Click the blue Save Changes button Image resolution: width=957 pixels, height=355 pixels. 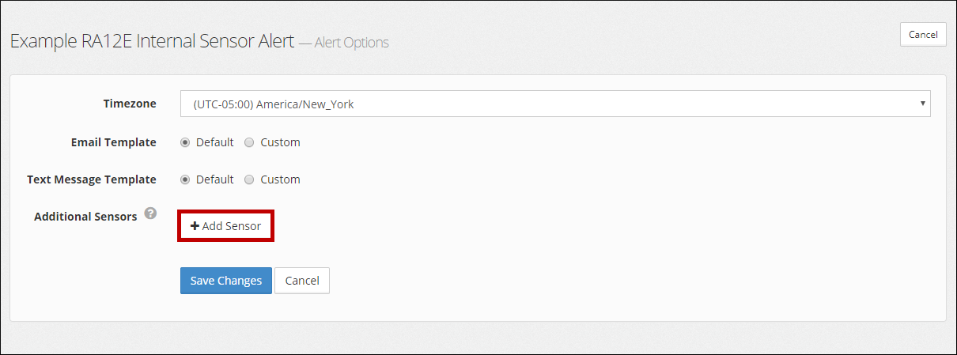click(x=226, y=281)
